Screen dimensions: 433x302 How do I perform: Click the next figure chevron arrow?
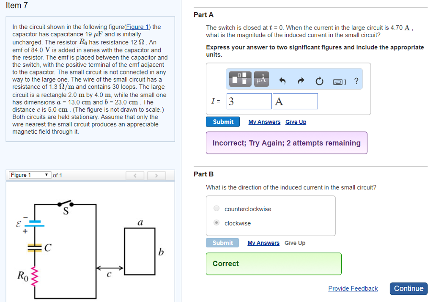pos(156,175)
